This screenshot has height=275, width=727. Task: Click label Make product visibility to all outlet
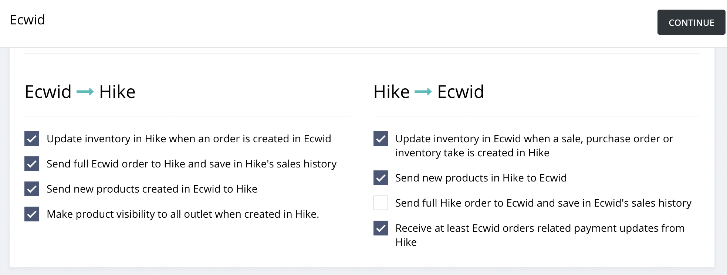click(x=183, y=214)
